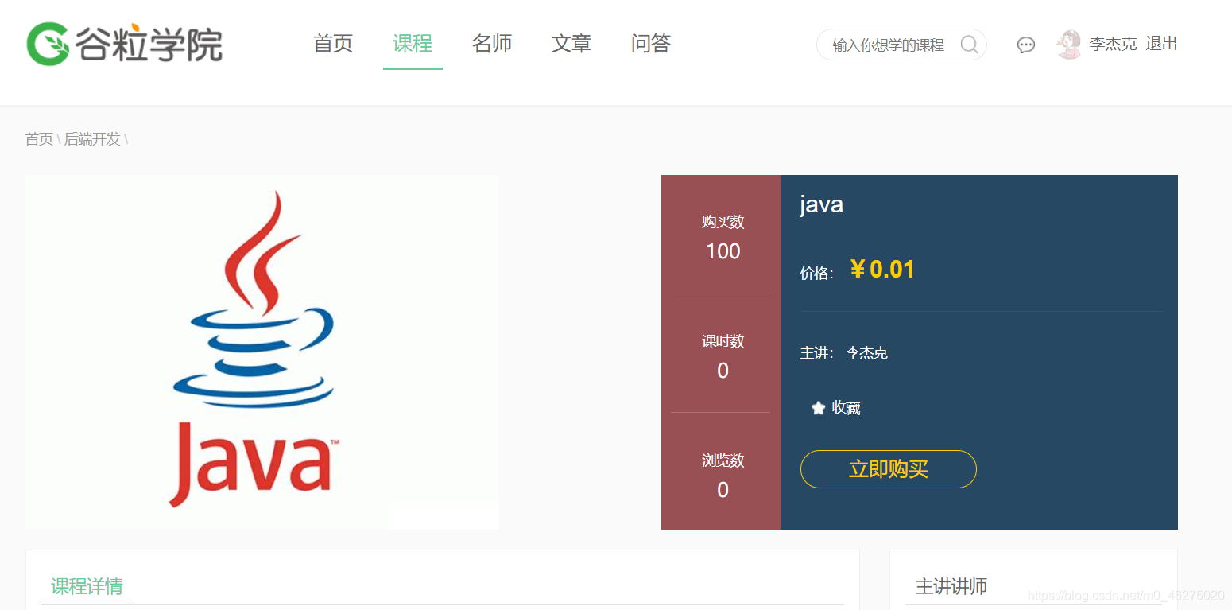Click the 收藏 star icon
This screenshot has width=1232, height=610.
tap(818, 408)
